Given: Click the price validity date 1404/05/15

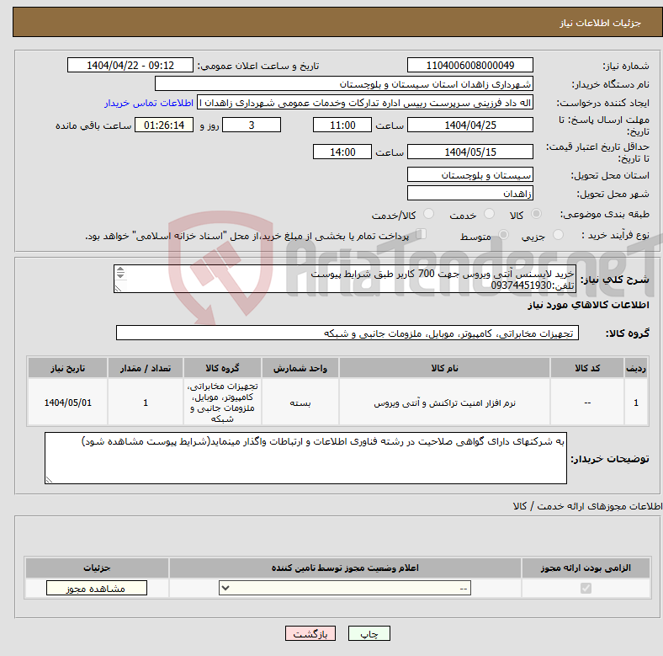Looking at the screenshot, I should (469, 152).
